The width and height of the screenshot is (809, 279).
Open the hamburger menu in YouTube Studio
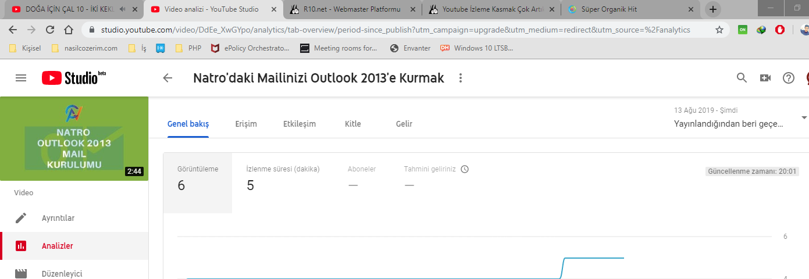coord(21,78)
